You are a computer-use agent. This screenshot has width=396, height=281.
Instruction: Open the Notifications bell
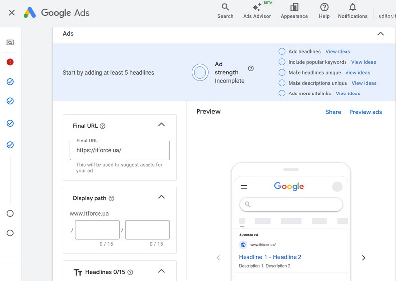click(352, 11)
